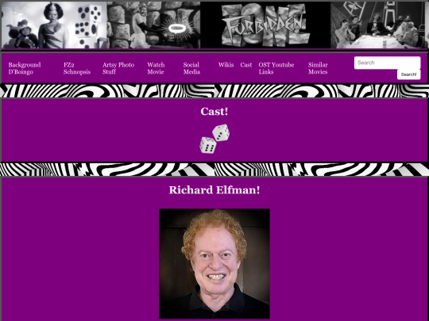429x321 pixels.
Task: Open the Wikis link
Action: click(226, 65)
